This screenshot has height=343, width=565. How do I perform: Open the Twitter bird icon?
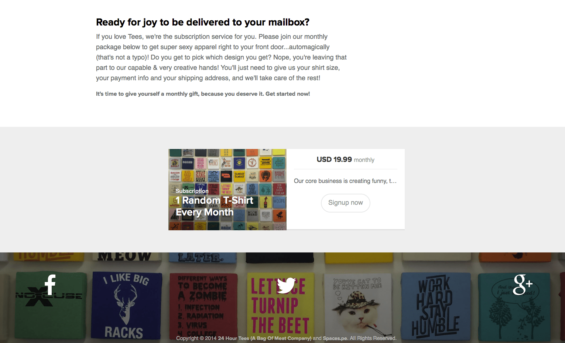pos(286,285)
